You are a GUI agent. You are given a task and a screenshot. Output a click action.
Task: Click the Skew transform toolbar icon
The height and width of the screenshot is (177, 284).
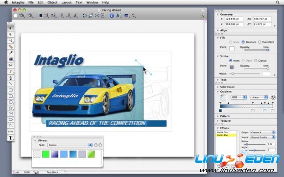click(91, 16)
